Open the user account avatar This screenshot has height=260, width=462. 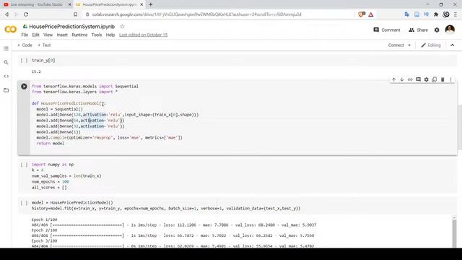coord(450,30)
